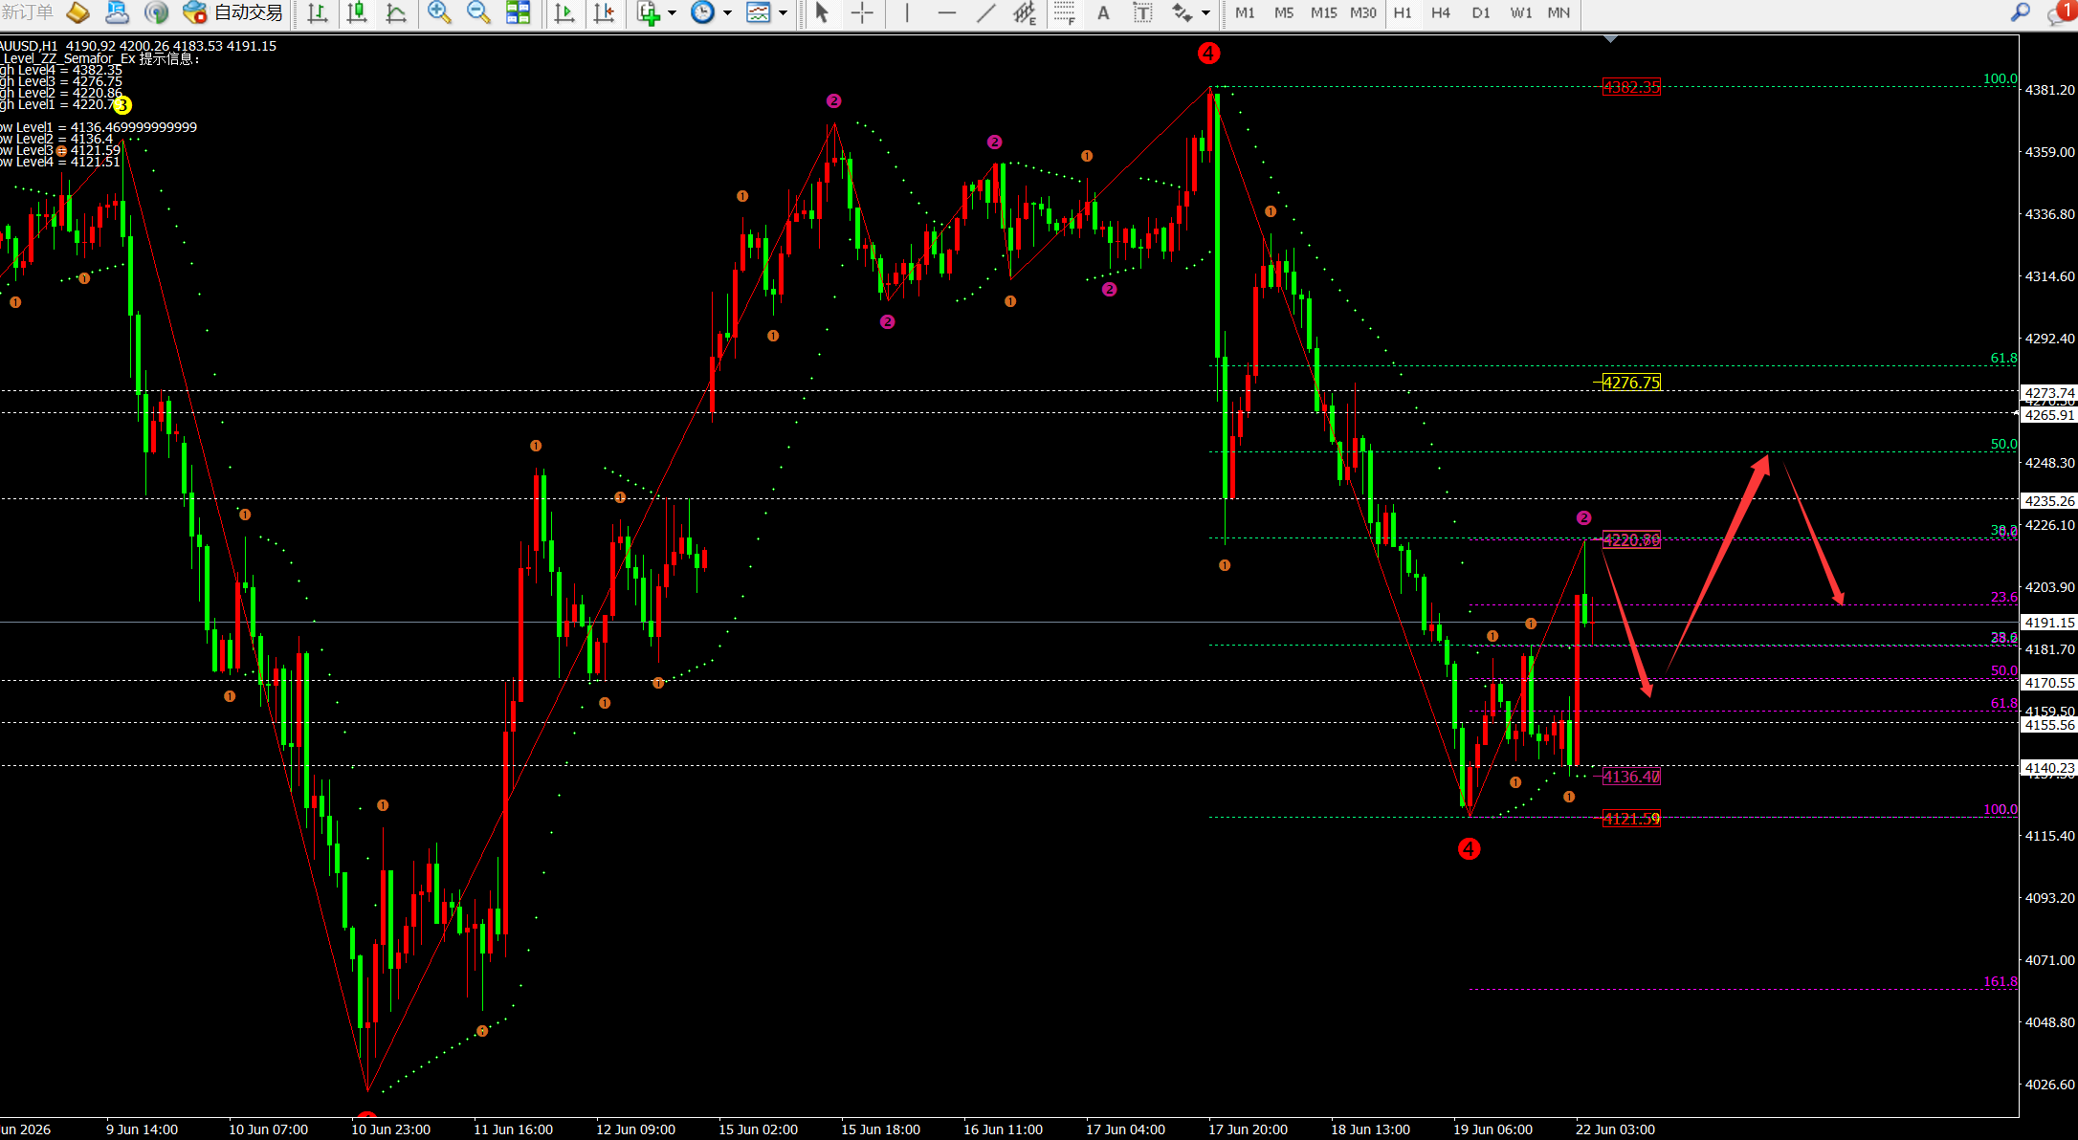This screenshot has width=2078, height=1140.
Task: Switch to M30 timeframe
Action: point(1363,12)
